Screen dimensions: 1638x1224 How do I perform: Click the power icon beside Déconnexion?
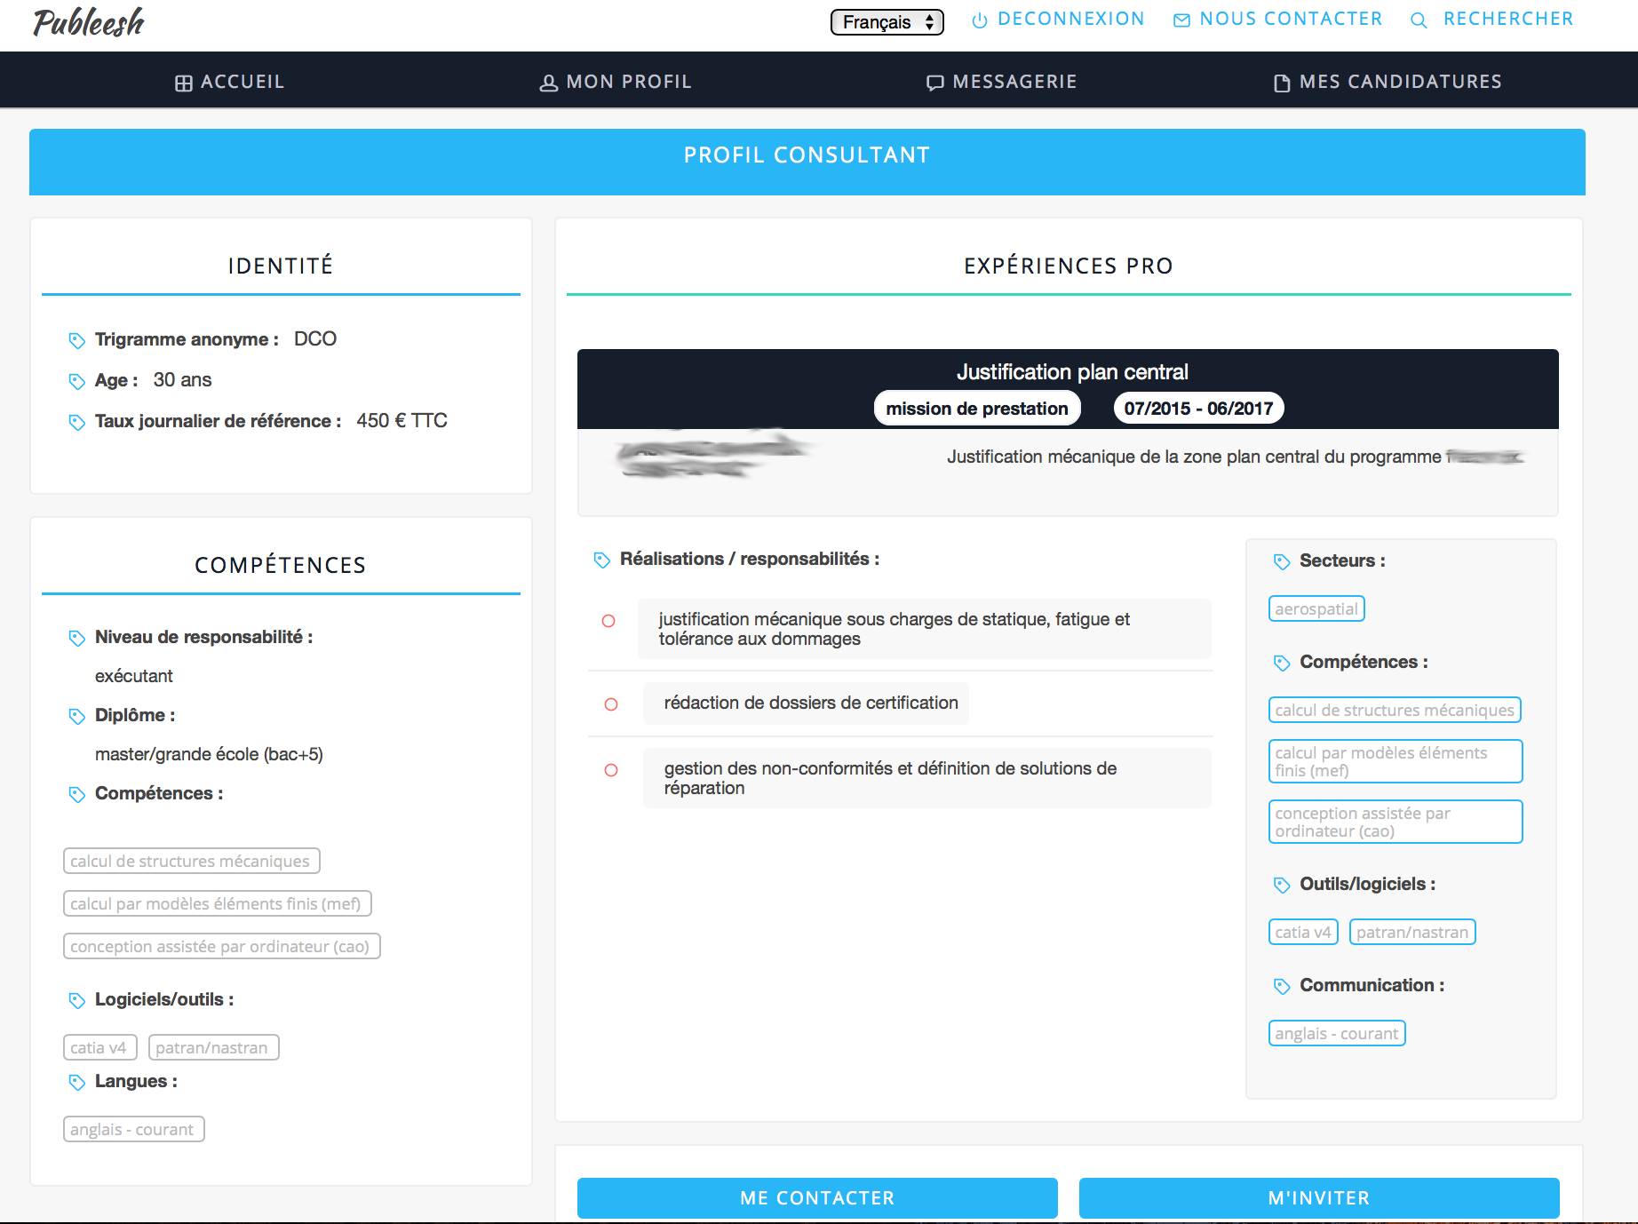tap(980, 20)
